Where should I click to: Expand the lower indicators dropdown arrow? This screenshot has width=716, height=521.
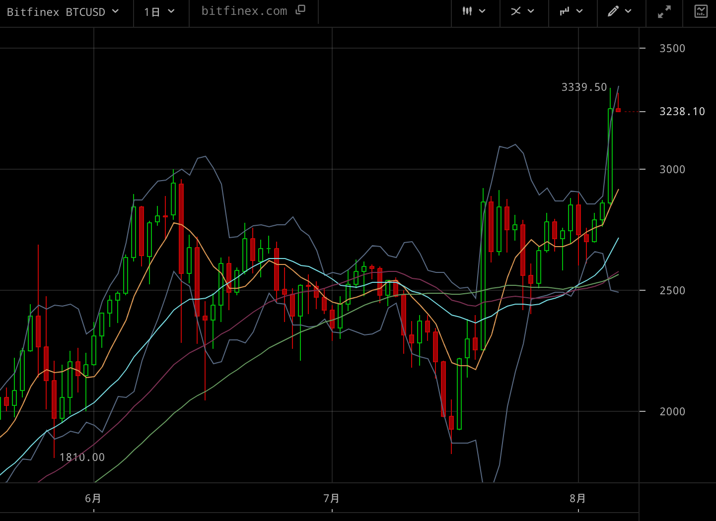pos(579,11)
